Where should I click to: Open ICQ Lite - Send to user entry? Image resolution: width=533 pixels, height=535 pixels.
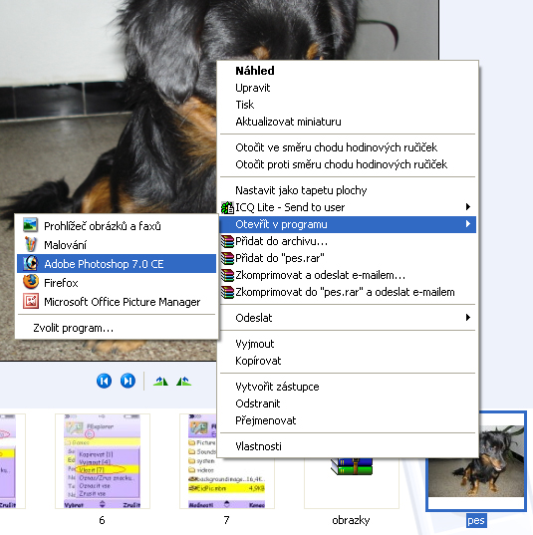coord(348,207)
